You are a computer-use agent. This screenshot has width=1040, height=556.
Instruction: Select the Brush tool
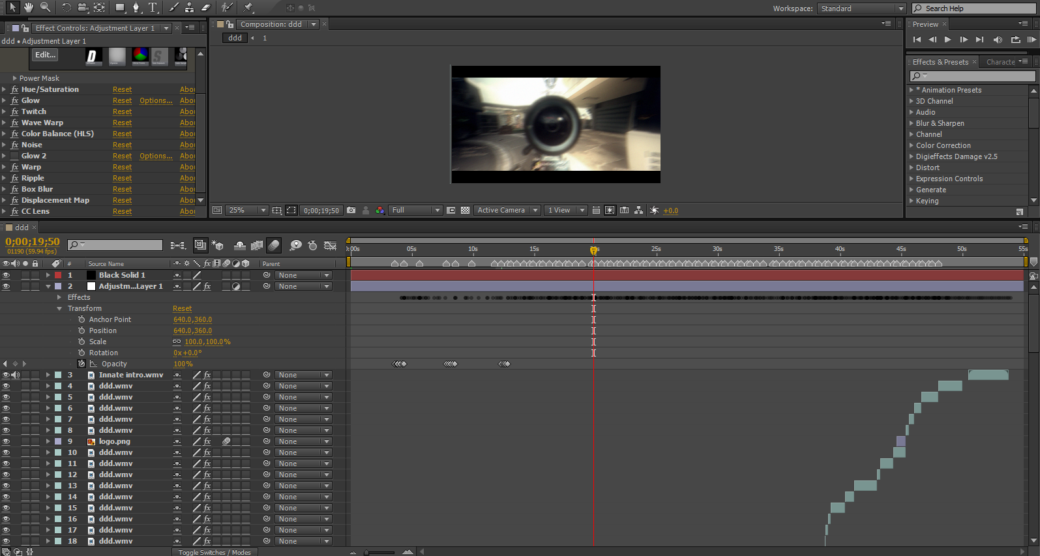173,8
